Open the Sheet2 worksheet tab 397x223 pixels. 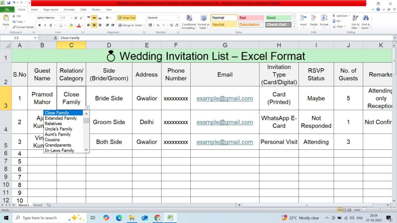38,205
